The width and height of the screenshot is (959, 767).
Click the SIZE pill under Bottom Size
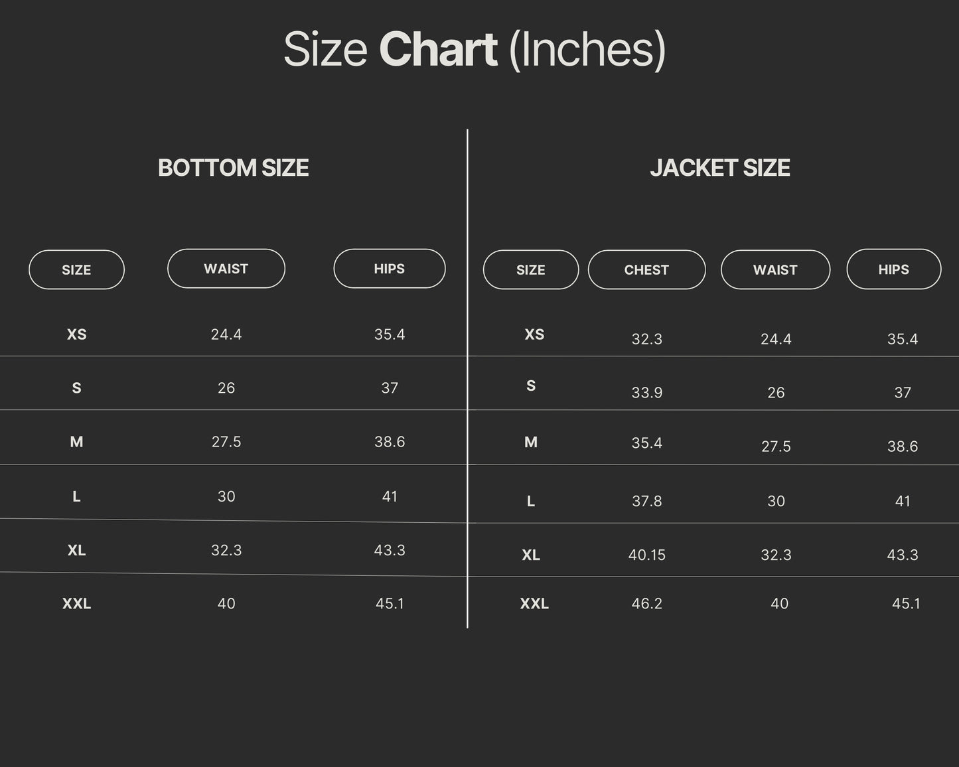click(x=76, y=269)
